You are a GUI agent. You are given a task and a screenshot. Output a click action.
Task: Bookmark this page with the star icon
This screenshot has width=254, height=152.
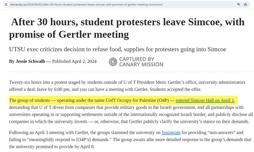point(245,4)
